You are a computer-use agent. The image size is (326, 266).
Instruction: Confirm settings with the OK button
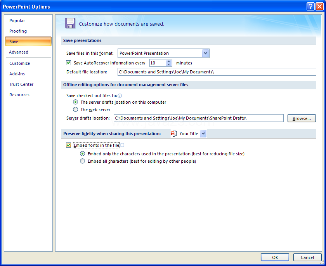[x=275, y=257]
